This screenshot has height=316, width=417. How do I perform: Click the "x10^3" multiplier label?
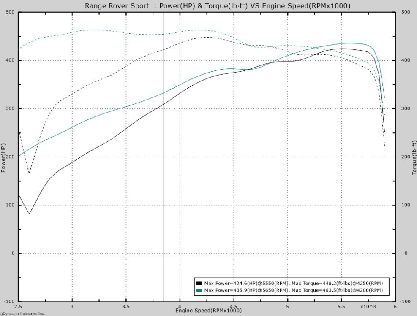pos(368,307)
